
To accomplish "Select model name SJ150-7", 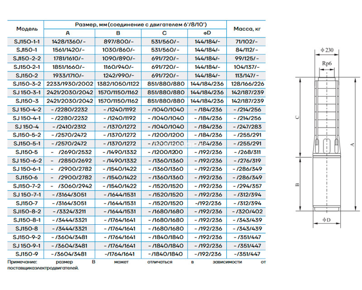I will (27, 203).
